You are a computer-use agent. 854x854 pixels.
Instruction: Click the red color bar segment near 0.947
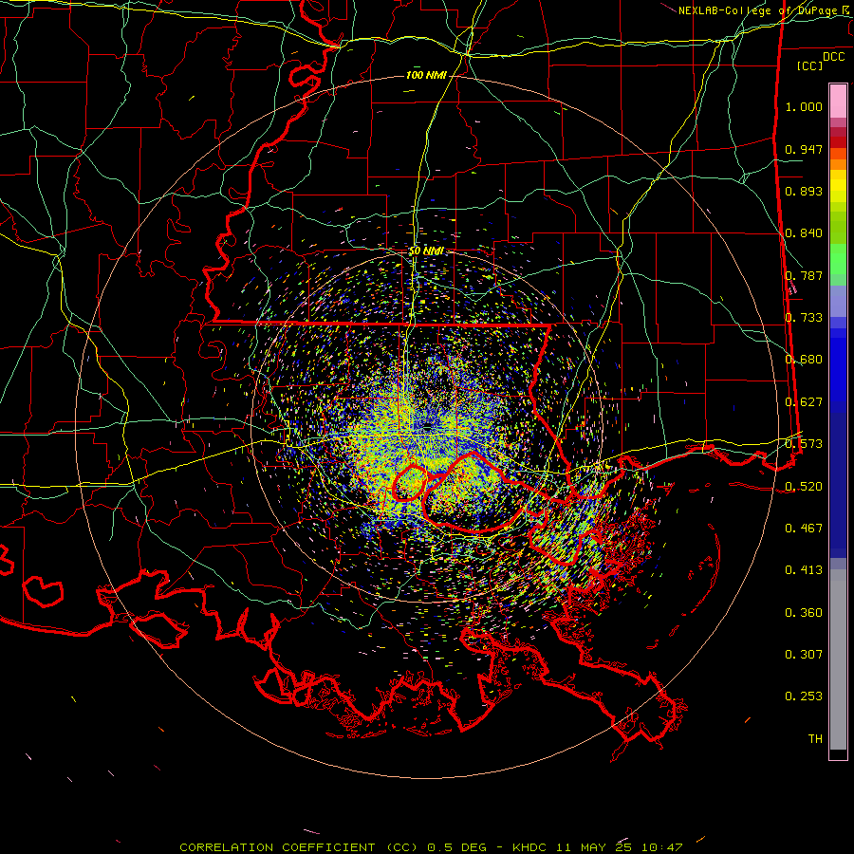[838, 142]
